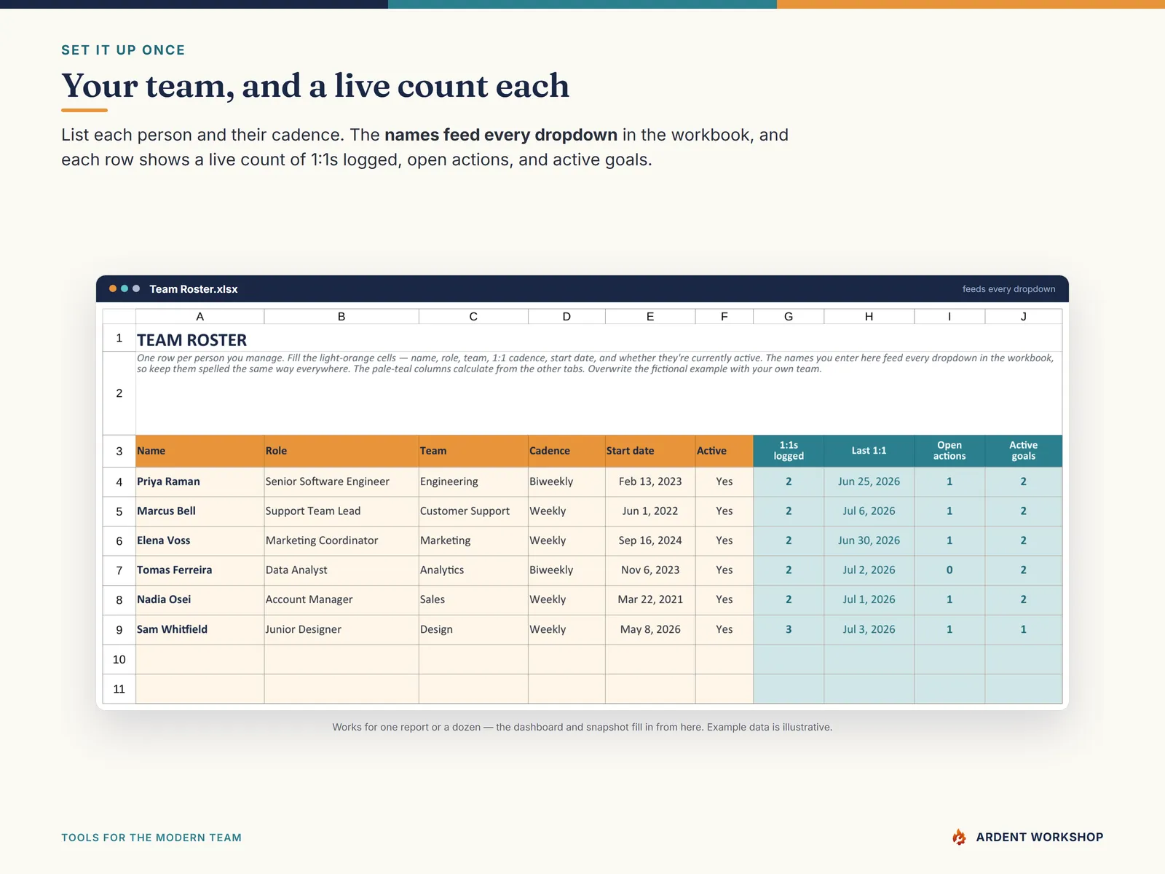Select column G header

[789, 316]
